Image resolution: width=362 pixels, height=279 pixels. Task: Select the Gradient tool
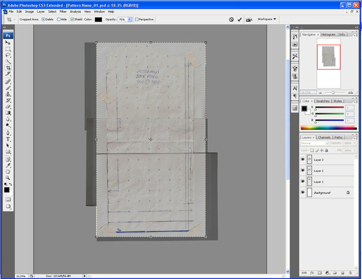click(8, 113)
